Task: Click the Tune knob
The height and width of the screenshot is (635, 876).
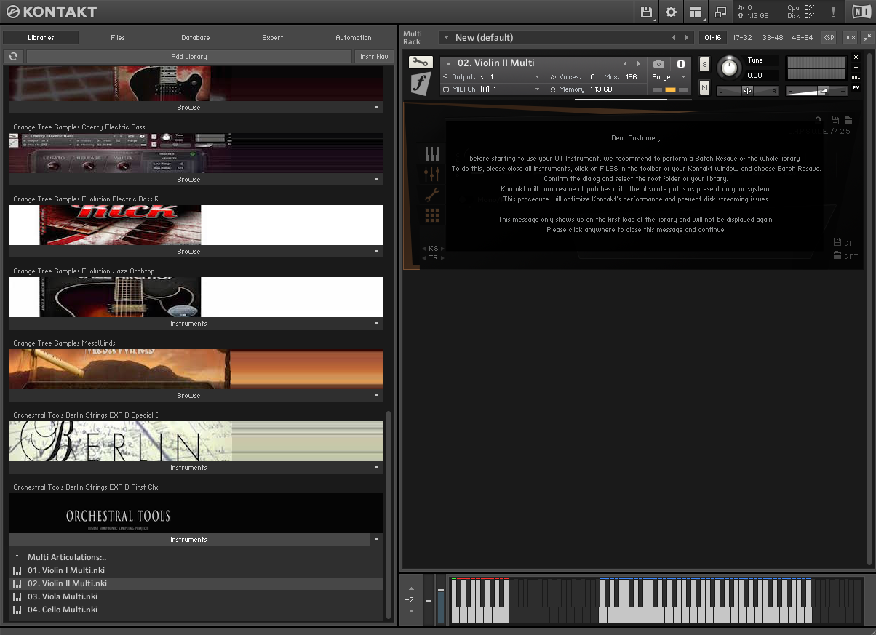Action: click(x=728, y=68)
